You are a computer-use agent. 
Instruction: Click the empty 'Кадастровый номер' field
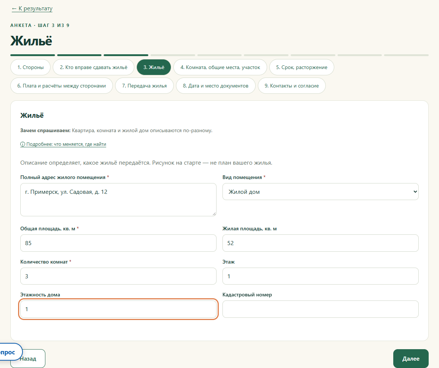[321, 309]
